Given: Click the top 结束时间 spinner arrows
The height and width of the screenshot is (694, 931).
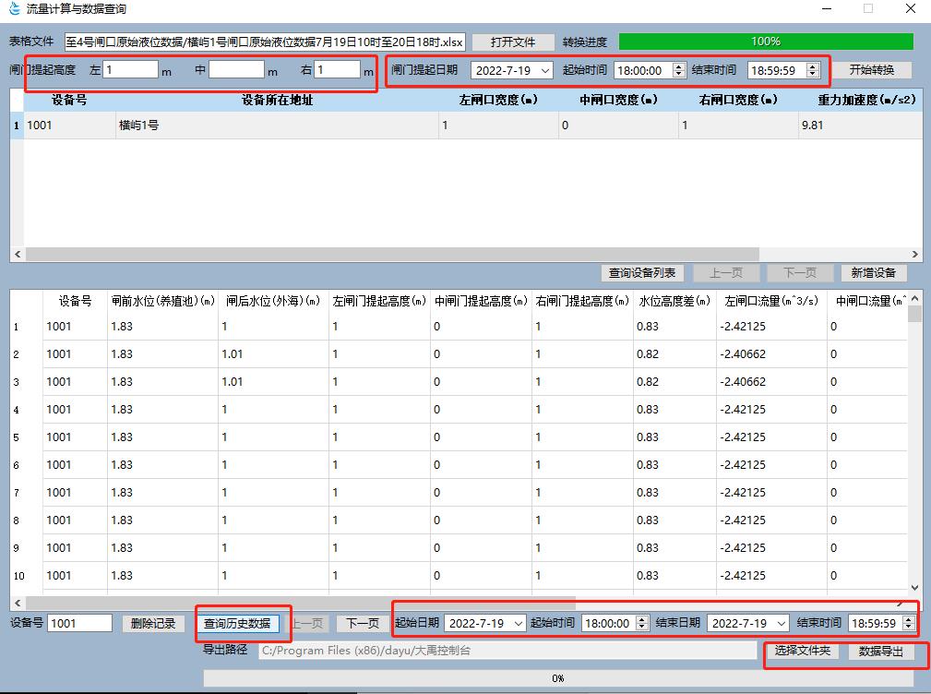Looking at the screenshot, I should 812,70.
